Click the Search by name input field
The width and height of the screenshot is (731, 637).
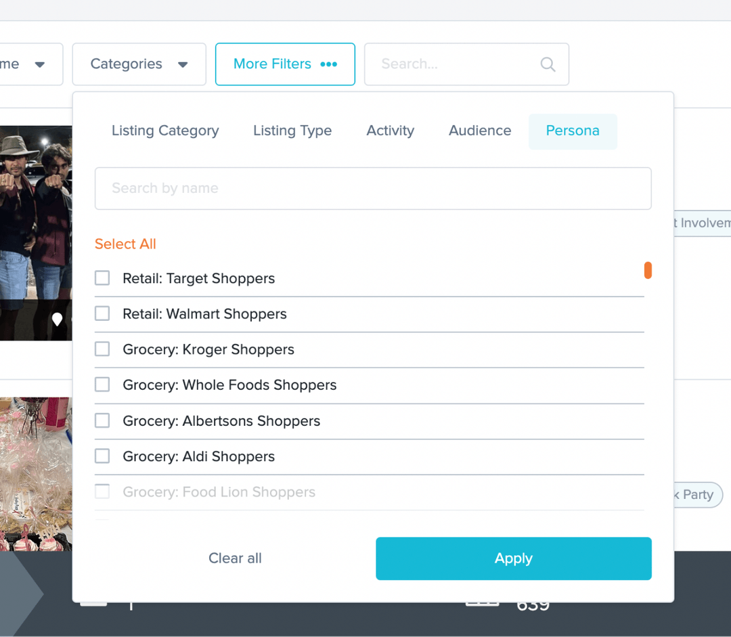(373, 188)
